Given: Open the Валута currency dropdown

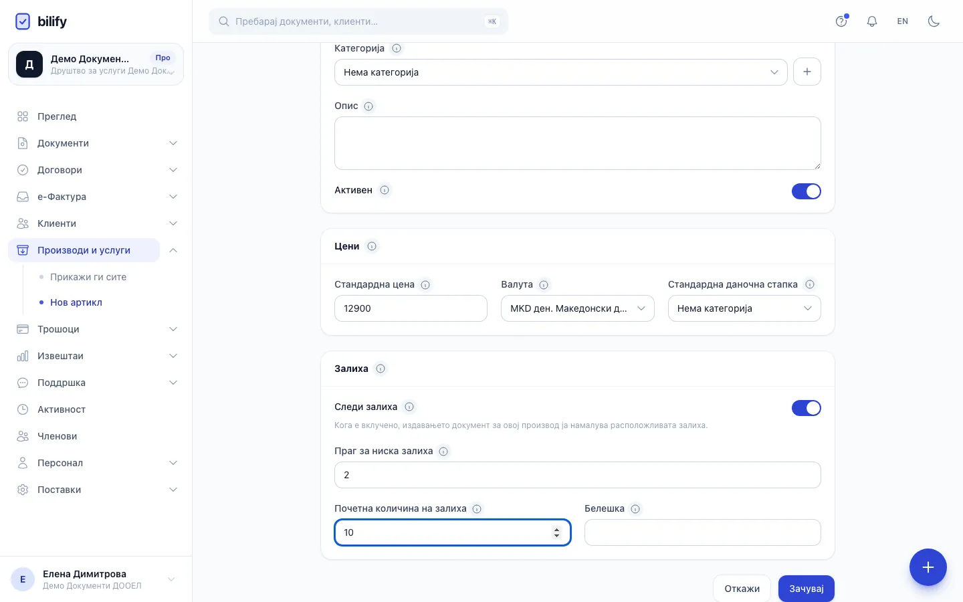Looking at the screenshot, I should point(578,308).
